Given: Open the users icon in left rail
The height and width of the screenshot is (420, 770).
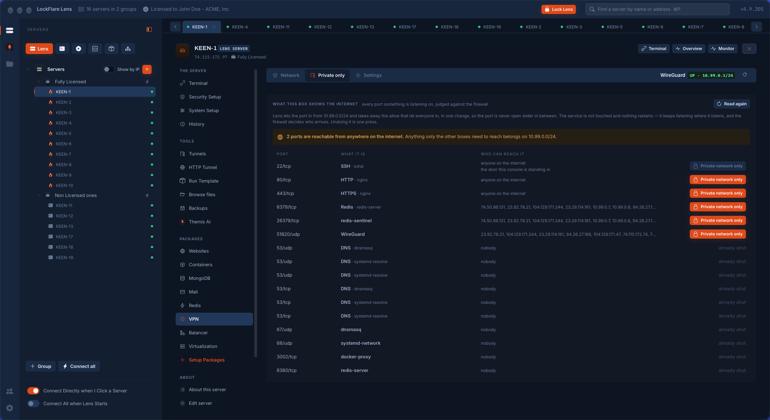Looking at the screenshot, I should pos(10,391).
